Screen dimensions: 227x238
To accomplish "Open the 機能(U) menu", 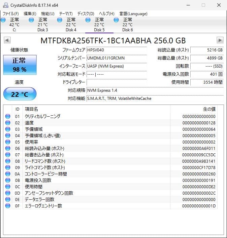I will pyautogui.click(x=48, y=14).
